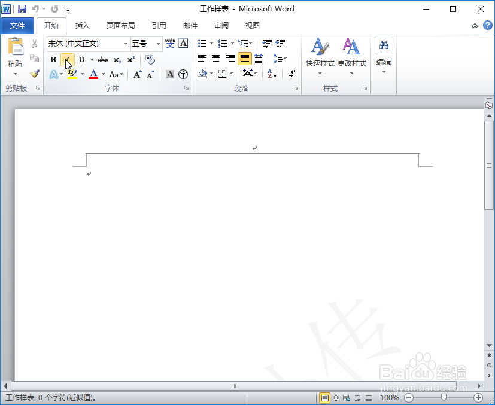Screen dimensions: 495x405
Task: Open the Font name dropdown
Action: click(x=126, y=43)
